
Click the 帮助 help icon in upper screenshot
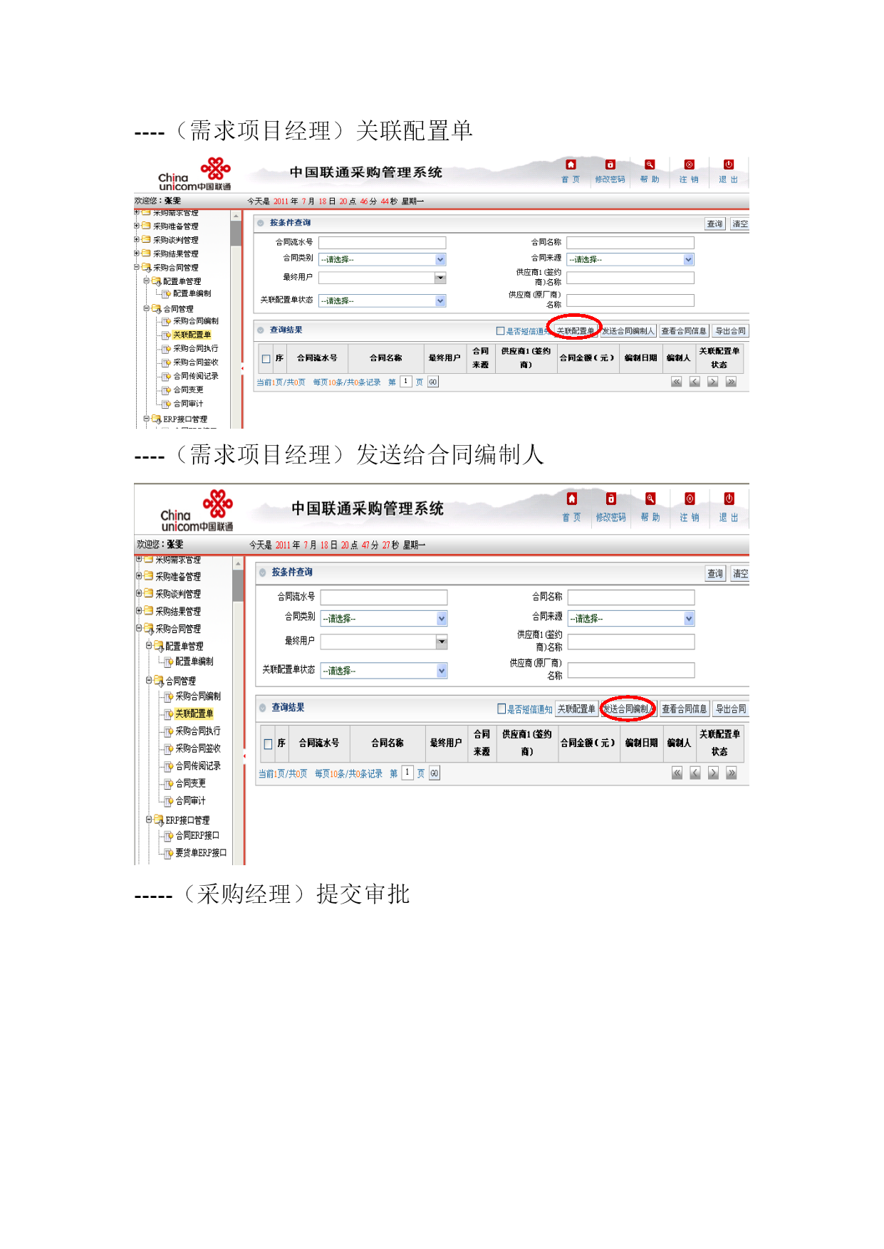point(650,164)
